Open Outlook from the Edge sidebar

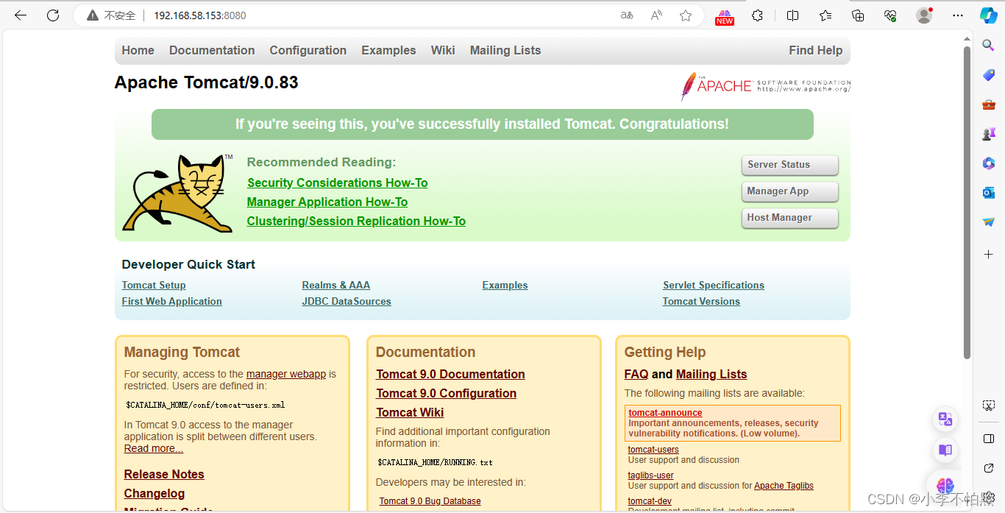[988, 193]
